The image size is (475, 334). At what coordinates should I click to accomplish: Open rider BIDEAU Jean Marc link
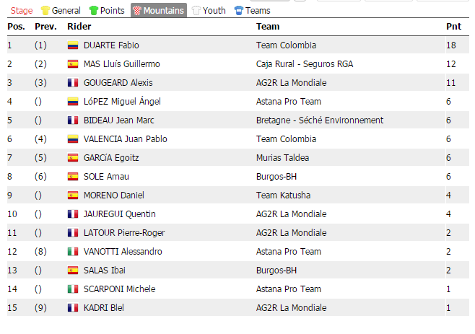(118, 120)
